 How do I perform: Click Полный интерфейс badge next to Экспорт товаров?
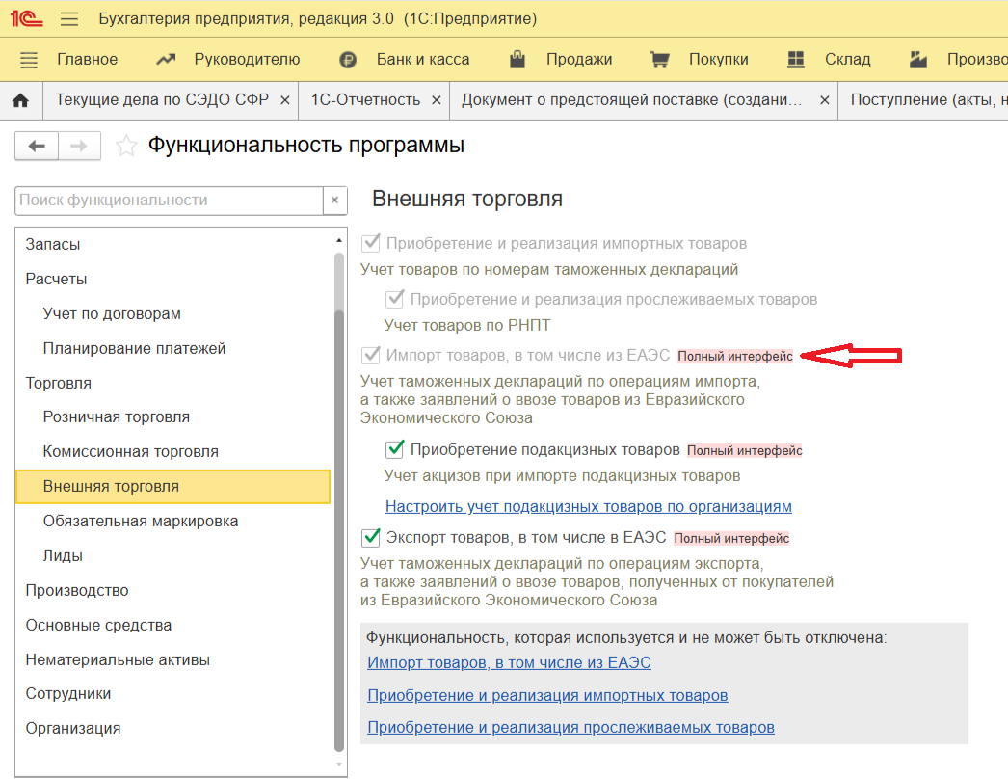(731, 538)
